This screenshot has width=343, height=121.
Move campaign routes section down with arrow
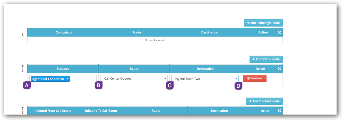23,34
